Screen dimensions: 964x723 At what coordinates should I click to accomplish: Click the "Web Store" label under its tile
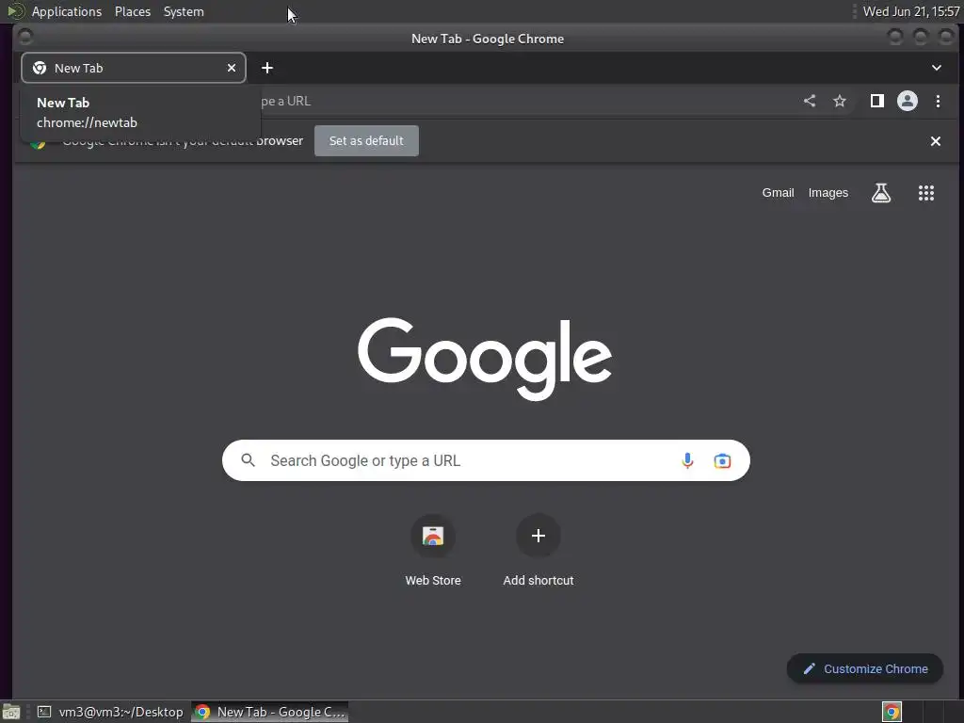pyautogui.click(x=433, y=580)
